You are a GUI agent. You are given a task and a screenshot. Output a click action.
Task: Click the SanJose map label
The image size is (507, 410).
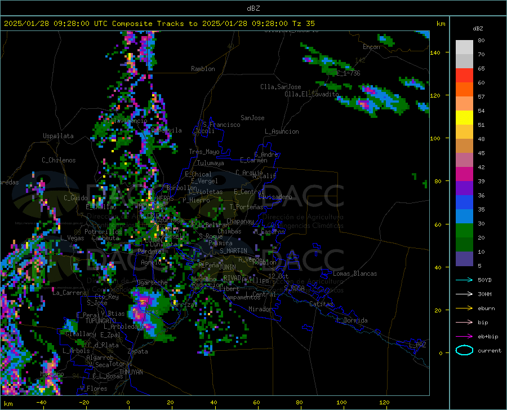[x=252, y=118]
